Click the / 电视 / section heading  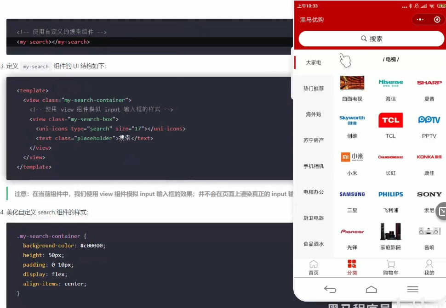pyautogui.click(x=391, y=59)
